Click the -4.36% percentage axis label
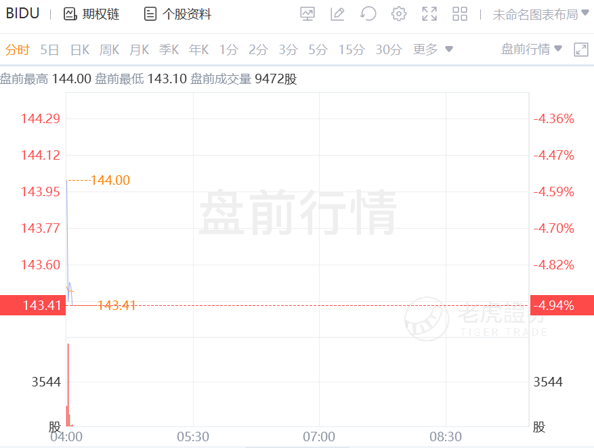The image size is (594, 448). click(554, 119)
